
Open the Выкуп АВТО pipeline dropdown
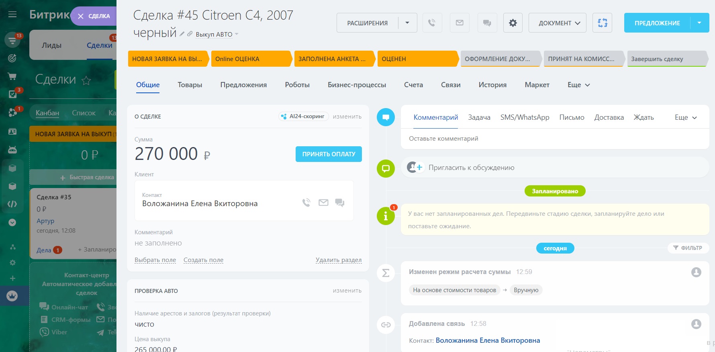pos(217,35)
